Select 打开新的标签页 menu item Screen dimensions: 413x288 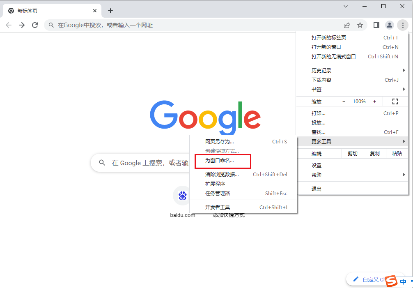352,38
